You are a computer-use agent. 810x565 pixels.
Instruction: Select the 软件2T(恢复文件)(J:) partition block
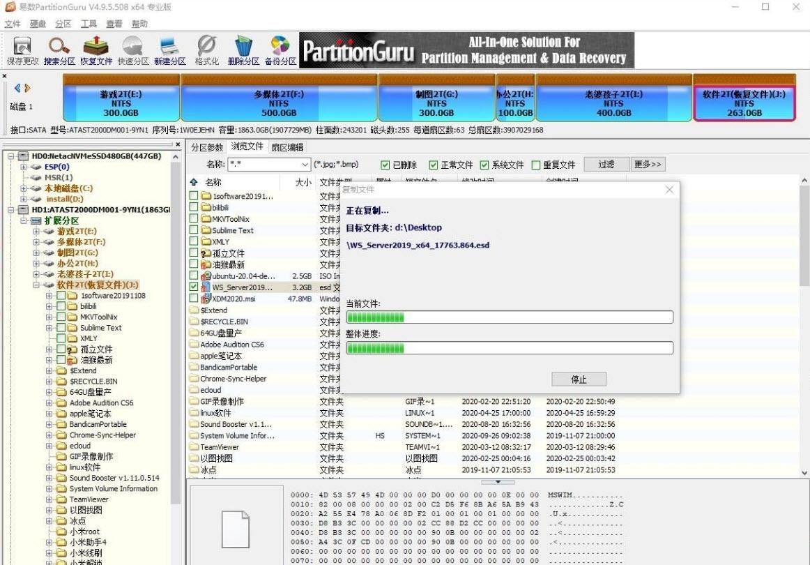[744, 98]
